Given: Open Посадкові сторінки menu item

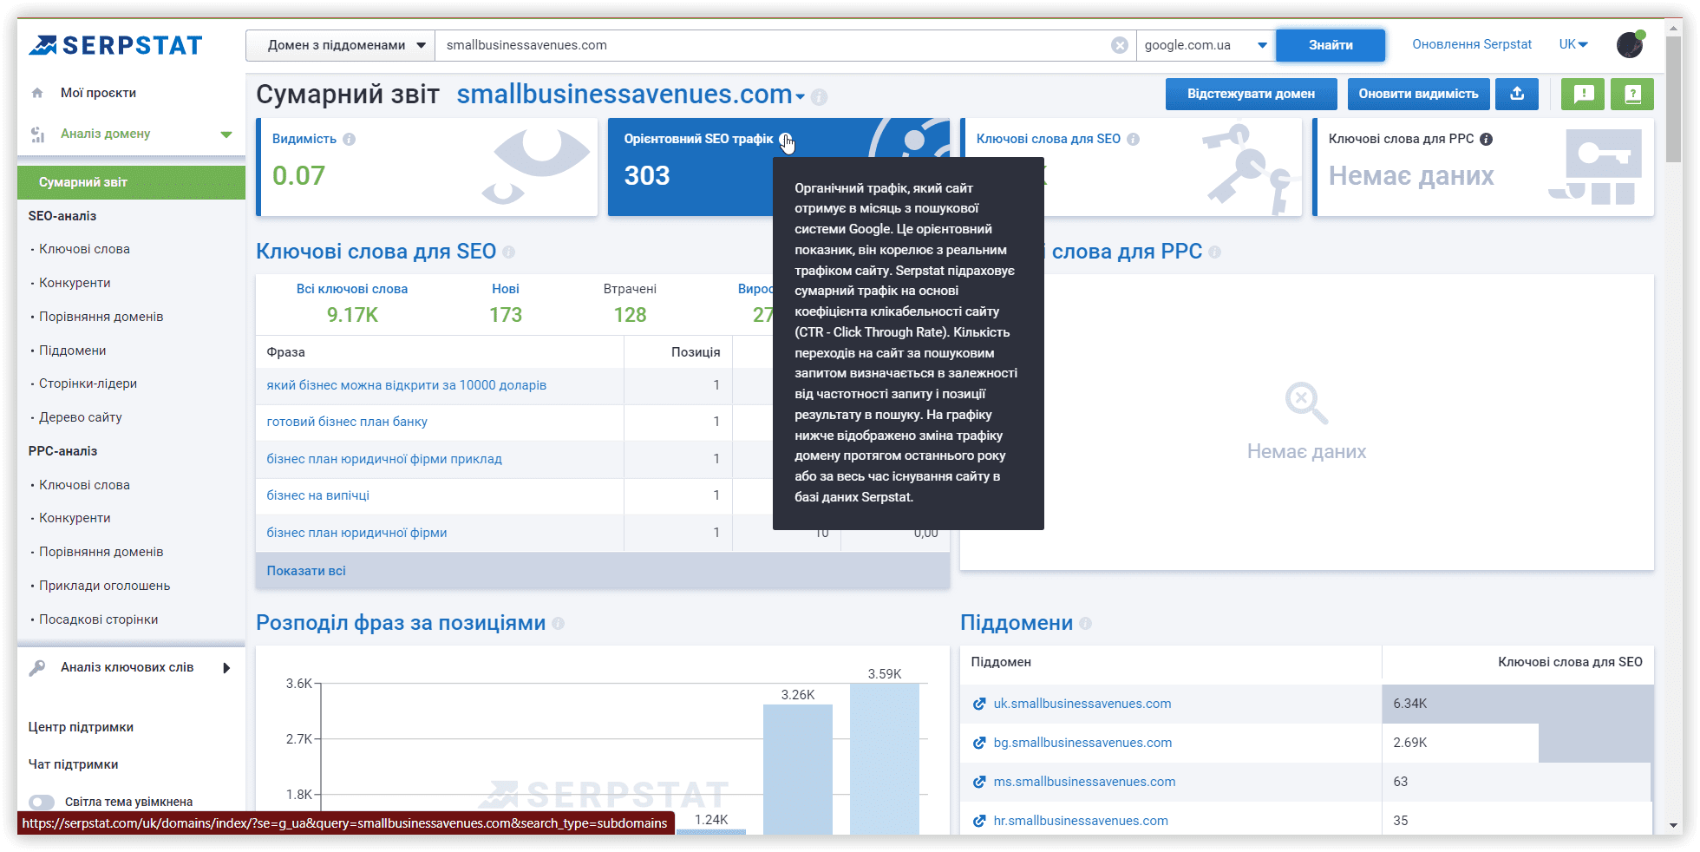Looking at the screenshot, I should (x=98, y=619).
